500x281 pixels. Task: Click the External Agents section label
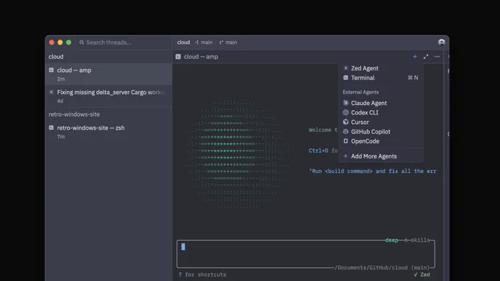[x=360, y=92]
